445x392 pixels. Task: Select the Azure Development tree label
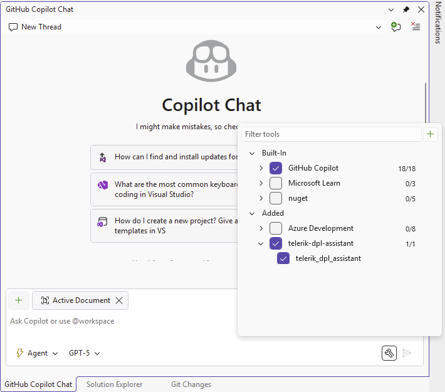coord(321,228)
